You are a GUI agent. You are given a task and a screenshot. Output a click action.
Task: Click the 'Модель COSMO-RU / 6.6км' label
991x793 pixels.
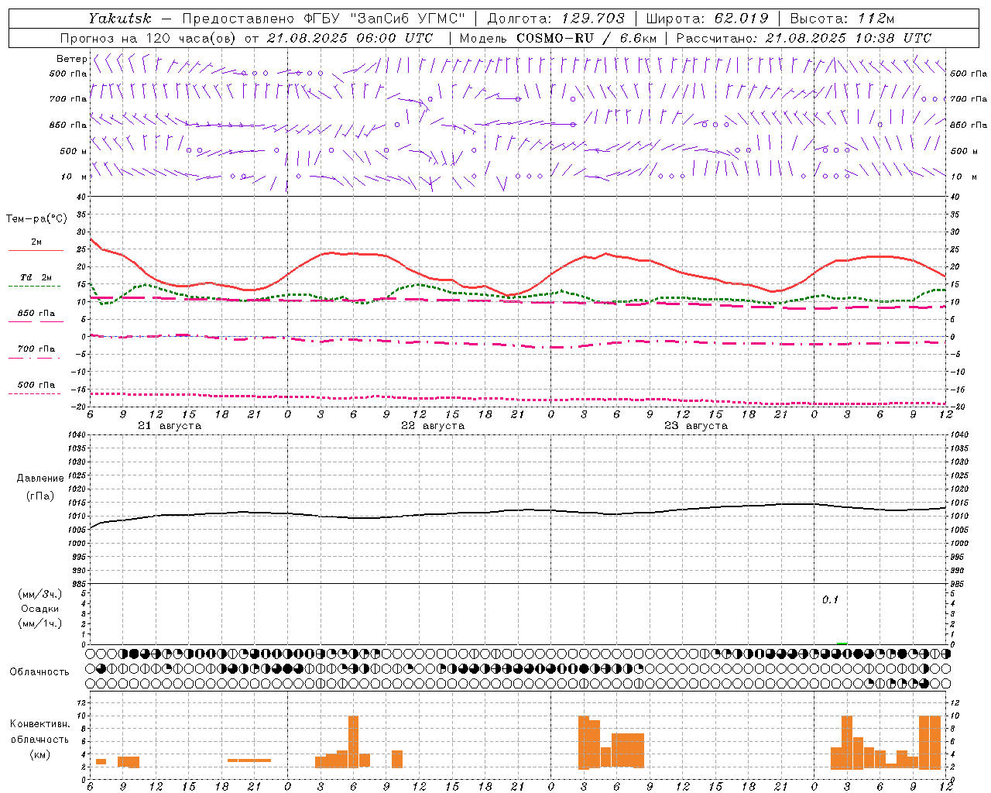[x=558, y=38]
